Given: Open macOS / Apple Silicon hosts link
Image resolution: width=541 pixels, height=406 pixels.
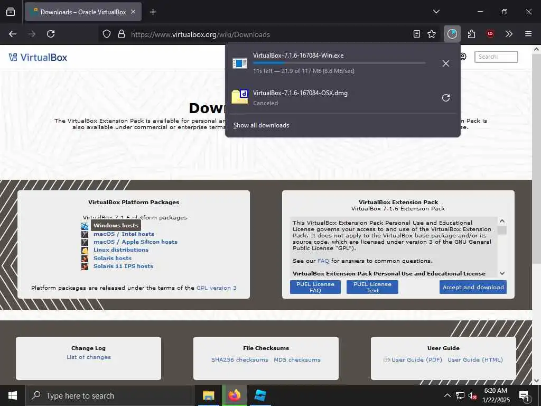Looking at the screenshot, I should pos(136,242).
